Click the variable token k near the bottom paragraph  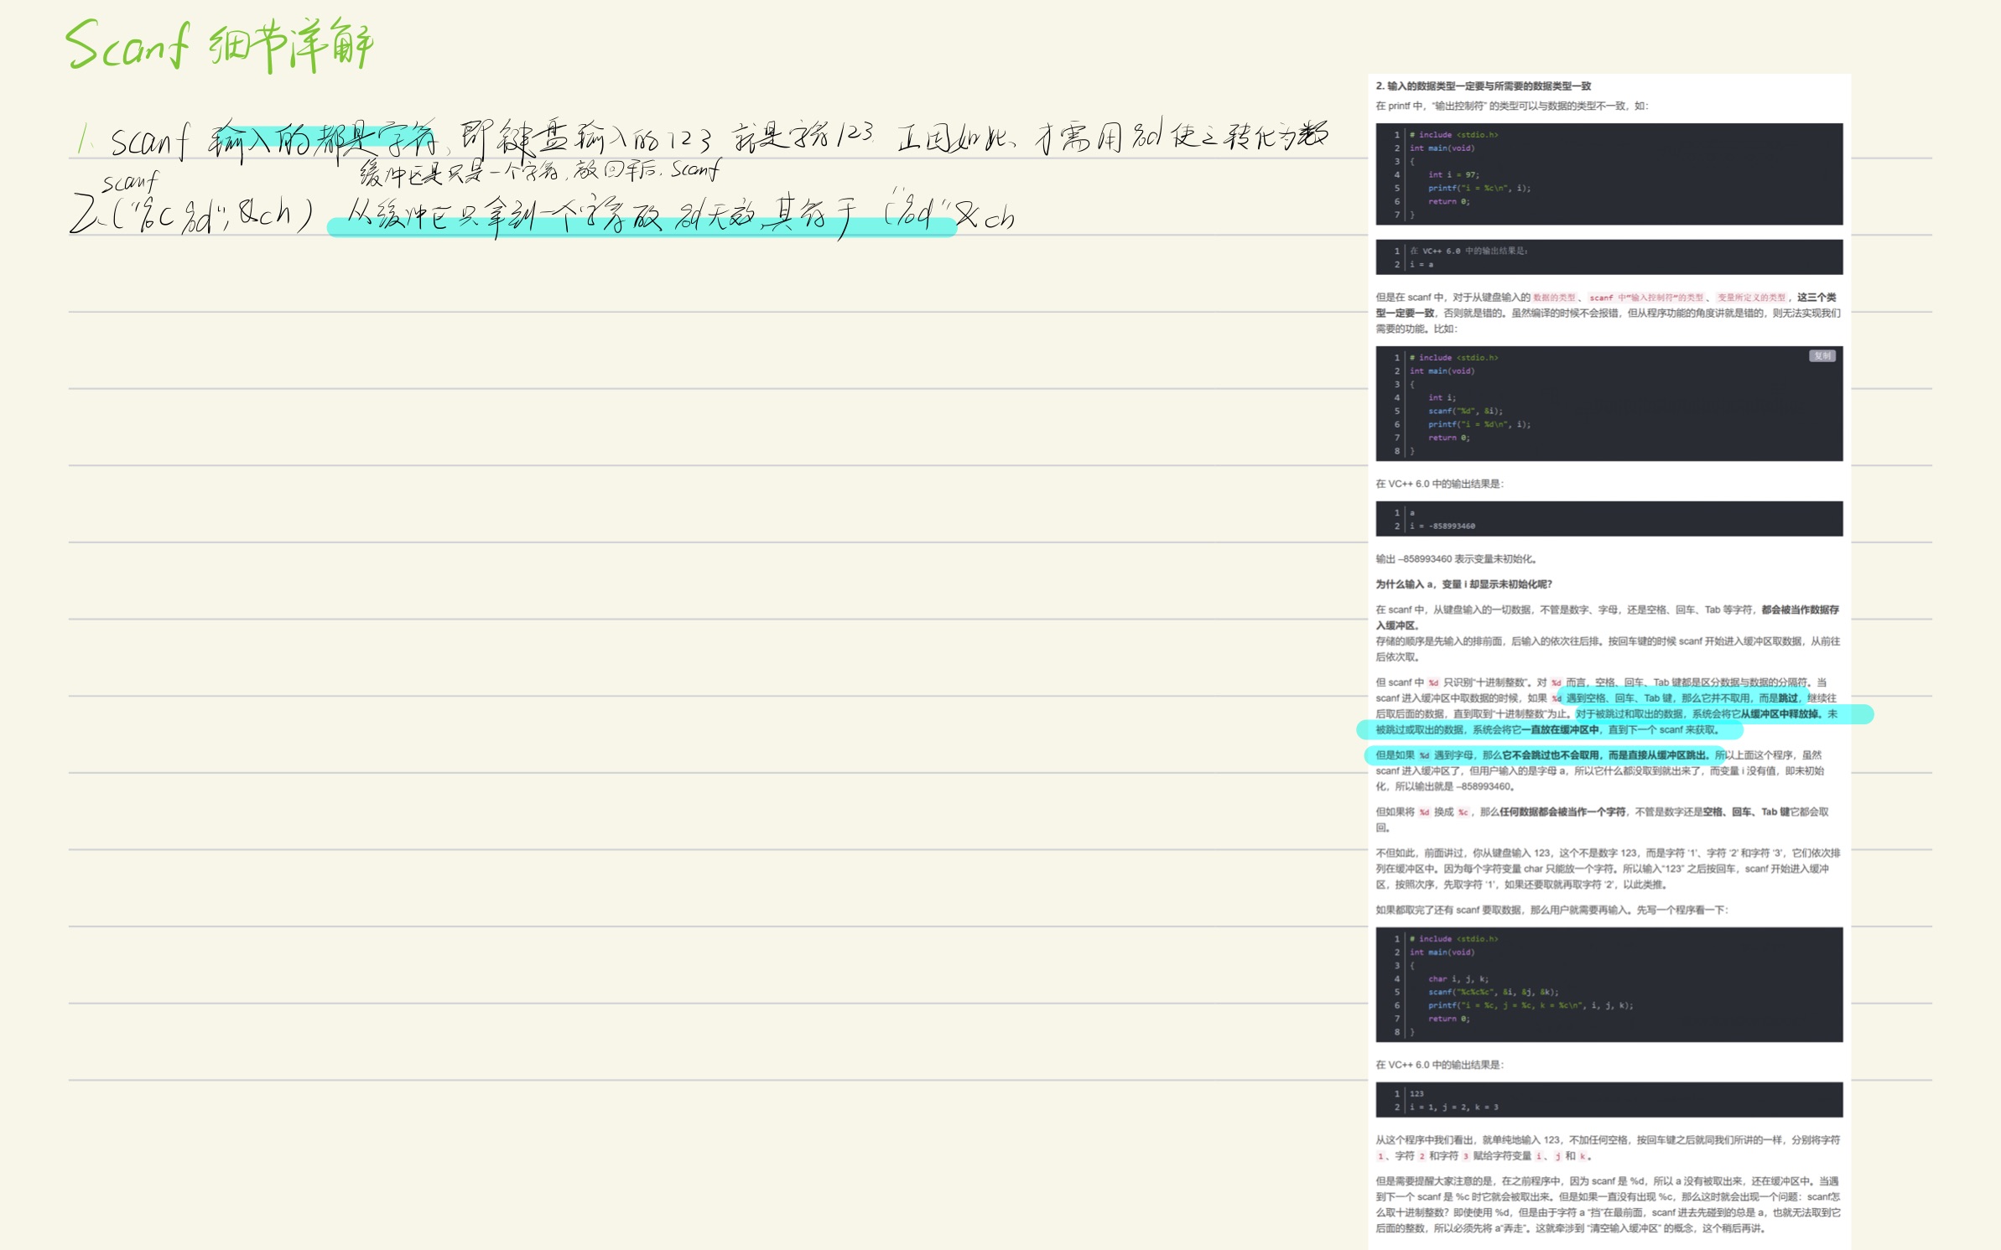pos(1583,1155)
